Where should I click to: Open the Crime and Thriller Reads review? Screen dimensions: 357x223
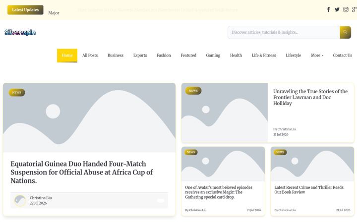[309, 190]
